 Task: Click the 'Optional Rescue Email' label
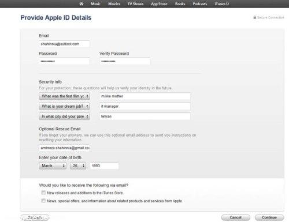pos(60,129)
